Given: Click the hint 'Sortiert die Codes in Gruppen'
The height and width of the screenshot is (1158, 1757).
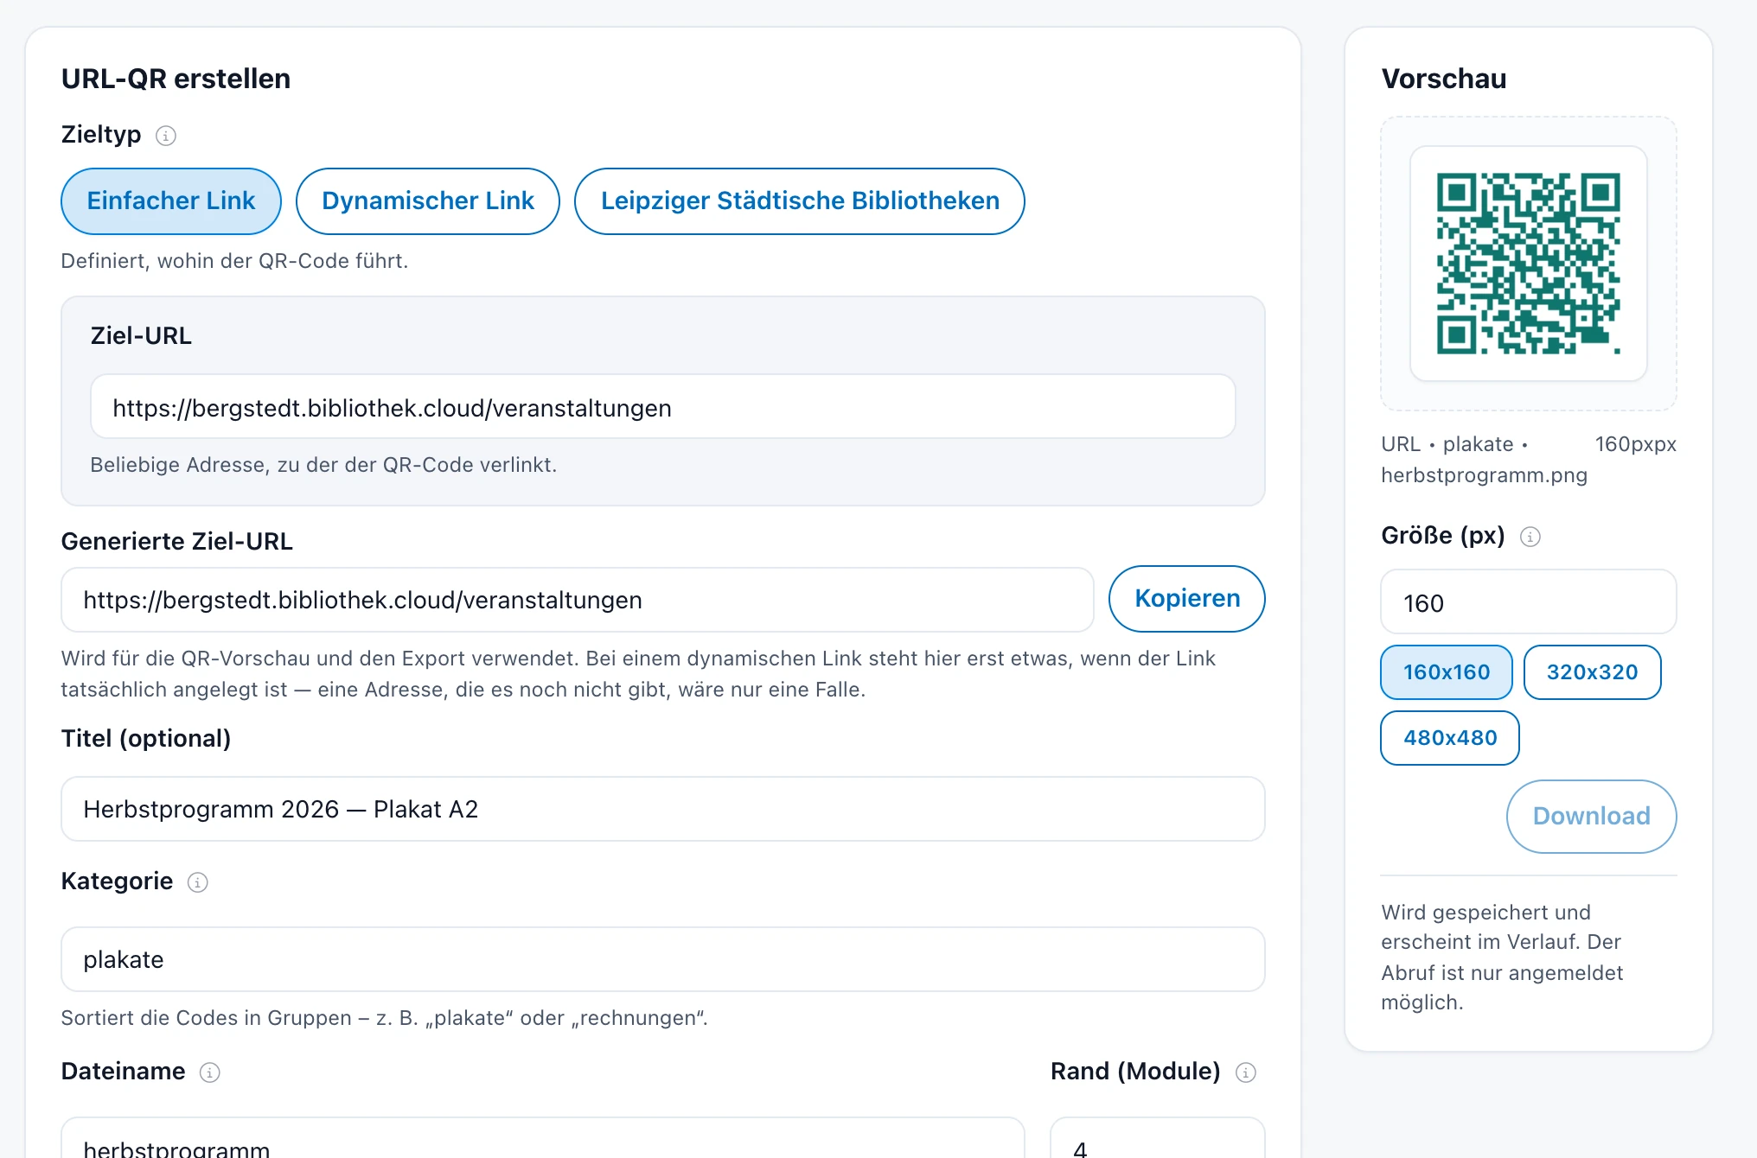Looking at the screenshot, I should (384, 1018).
